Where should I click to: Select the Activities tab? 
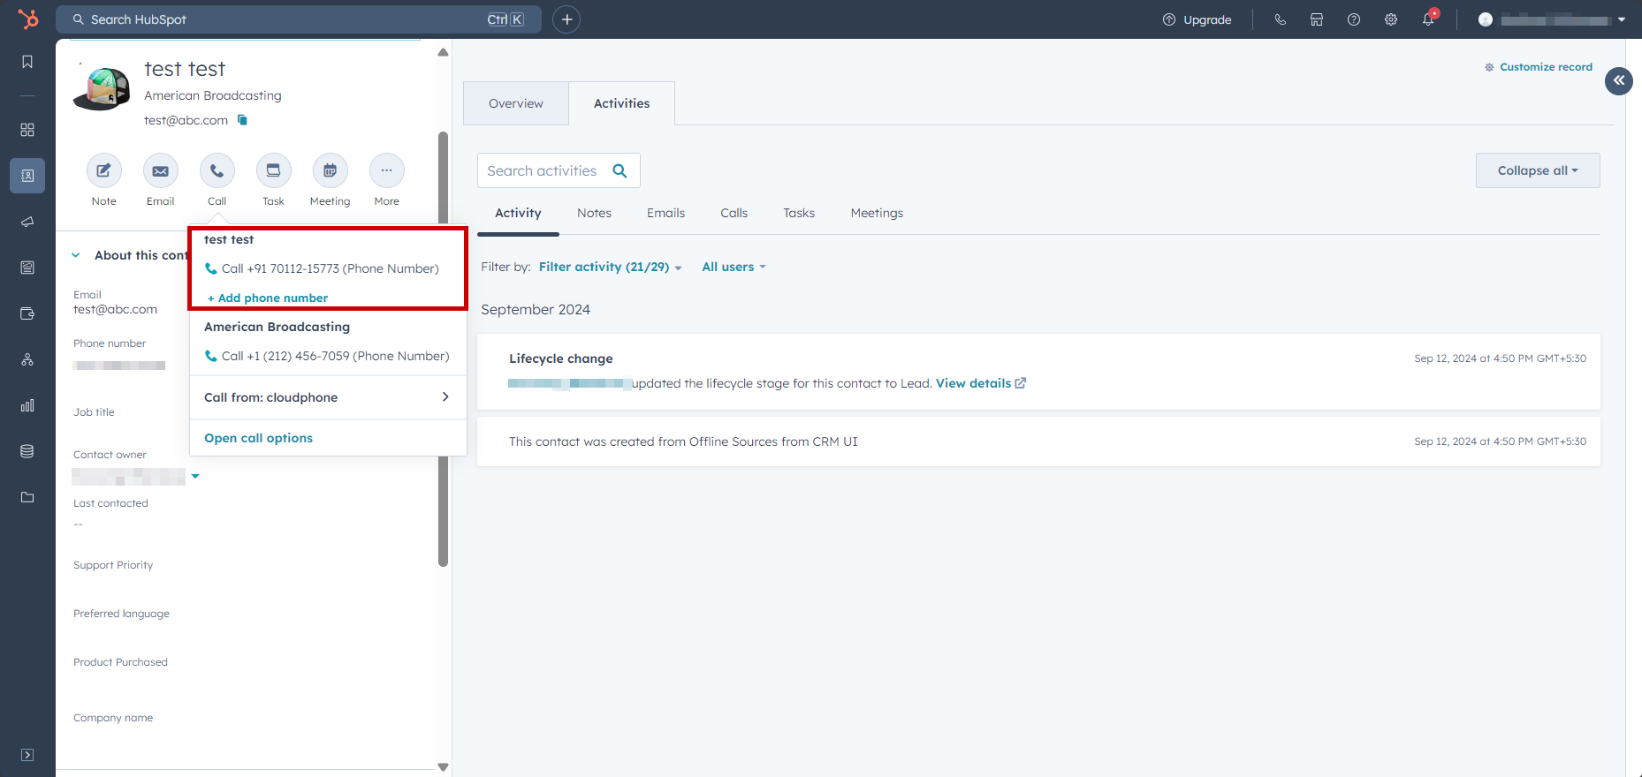tap(622, 103)
